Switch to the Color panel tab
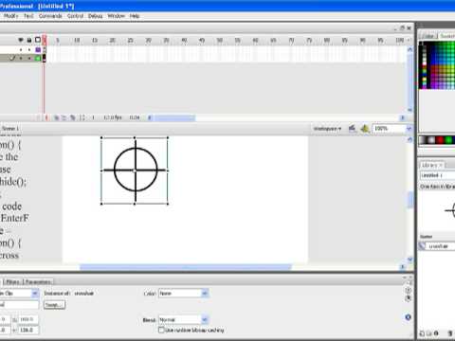455x341 pixels. tap(428, 36)
